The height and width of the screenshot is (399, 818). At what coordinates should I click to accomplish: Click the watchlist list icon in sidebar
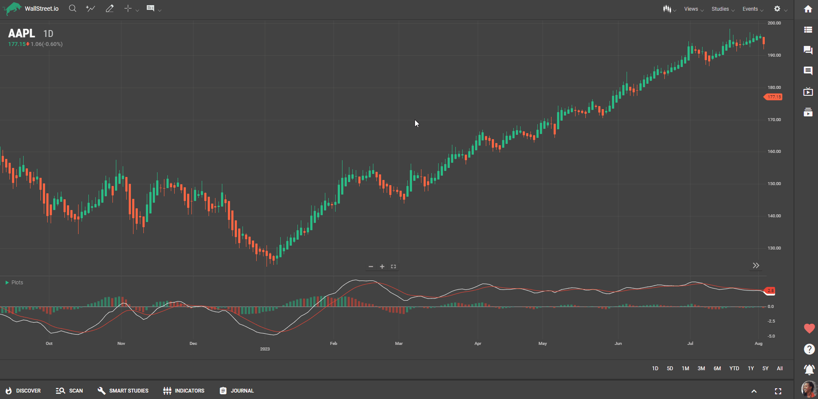(808, 30)
